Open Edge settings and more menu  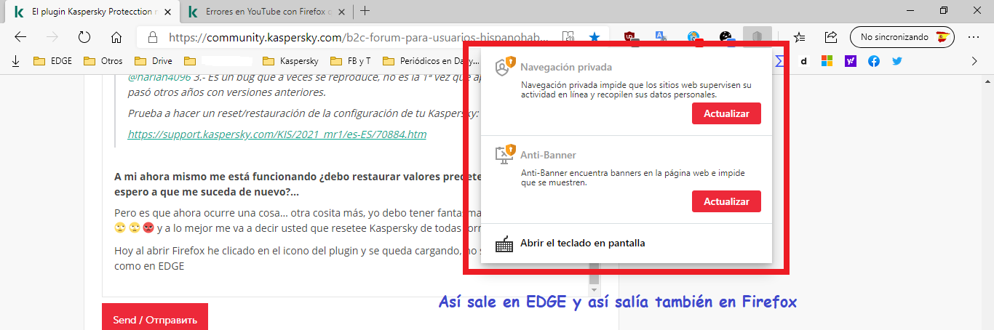click(x=974, y=37)
